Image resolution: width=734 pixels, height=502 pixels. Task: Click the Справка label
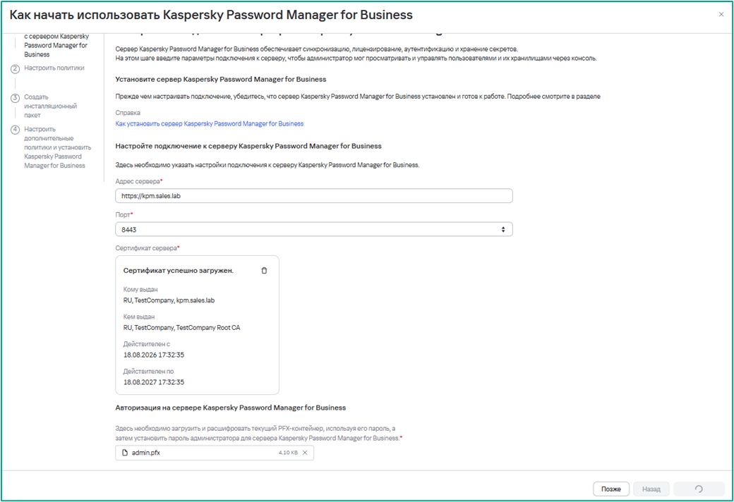coord(128,113)
